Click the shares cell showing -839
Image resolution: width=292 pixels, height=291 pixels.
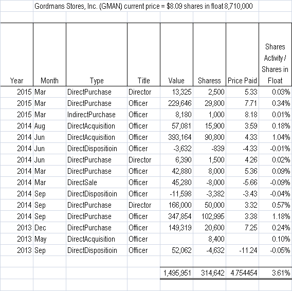coord(210,149)
